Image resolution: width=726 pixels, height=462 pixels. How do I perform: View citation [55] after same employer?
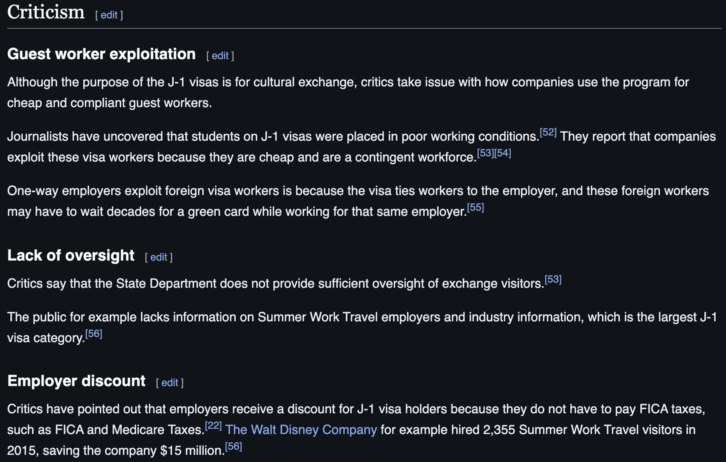click(x=475, y=207)
